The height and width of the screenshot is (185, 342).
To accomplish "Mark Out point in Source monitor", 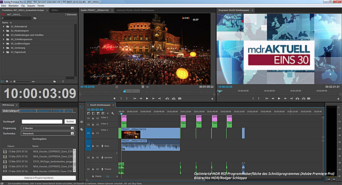I will coord(127,99).
